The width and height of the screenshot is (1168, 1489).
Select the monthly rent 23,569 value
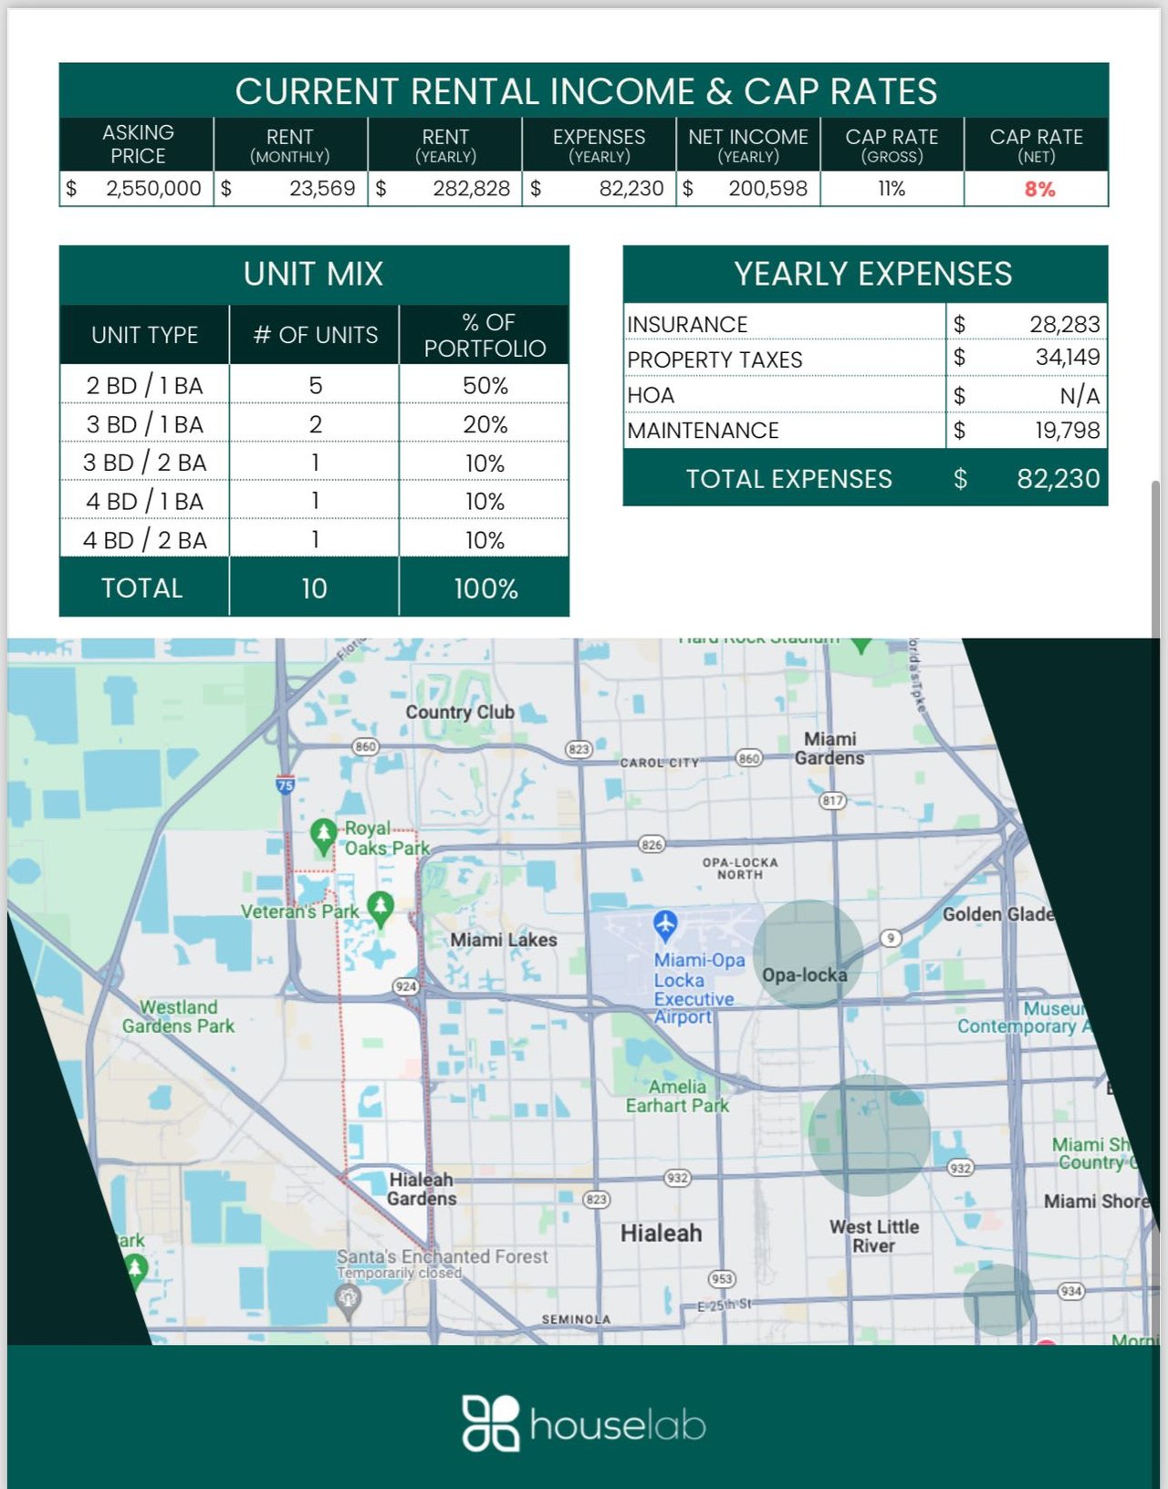point(322,189)
